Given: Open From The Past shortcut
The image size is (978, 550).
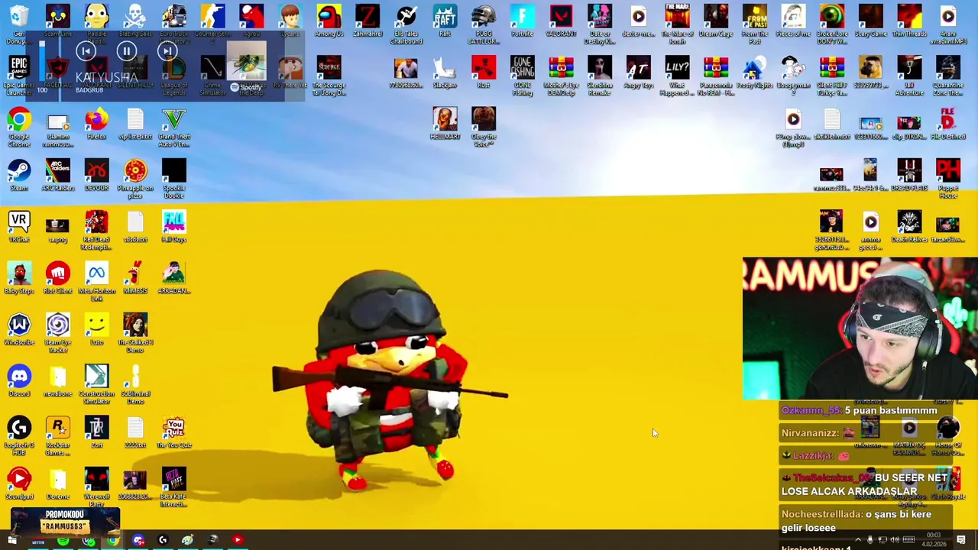Looking at the screenshot, I should [x=754, y=24].
